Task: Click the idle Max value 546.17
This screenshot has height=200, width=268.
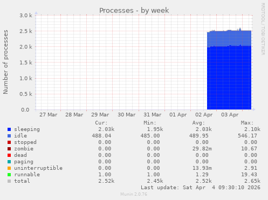Action: (x=248, y=136)
